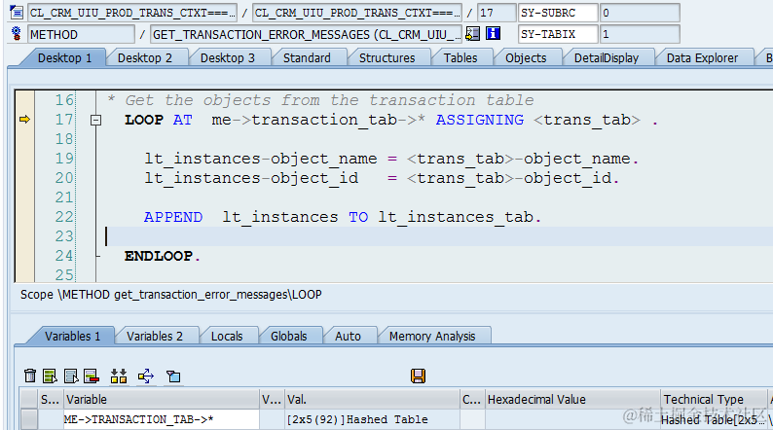Open the Objects tab

click(526, 58)
